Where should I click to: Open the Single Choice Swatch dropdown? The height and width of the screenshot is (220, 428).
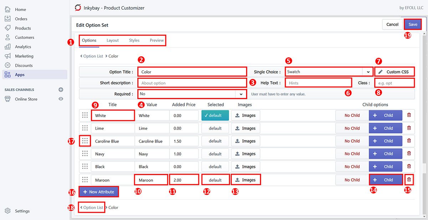(x=328, y=71)
